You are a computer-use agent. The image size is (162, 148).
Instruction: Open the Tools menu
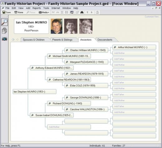(46, 8)
